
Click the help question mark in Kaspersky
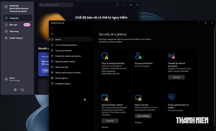click(117, 5)
